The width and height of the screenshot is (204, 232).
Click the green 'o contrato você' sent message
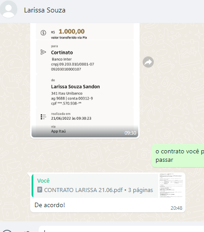[x=178, y=156]
